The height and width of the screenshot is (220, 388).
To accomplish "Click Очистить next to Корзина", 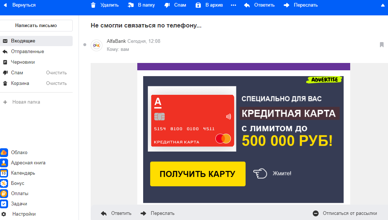I will click(57, 83).
